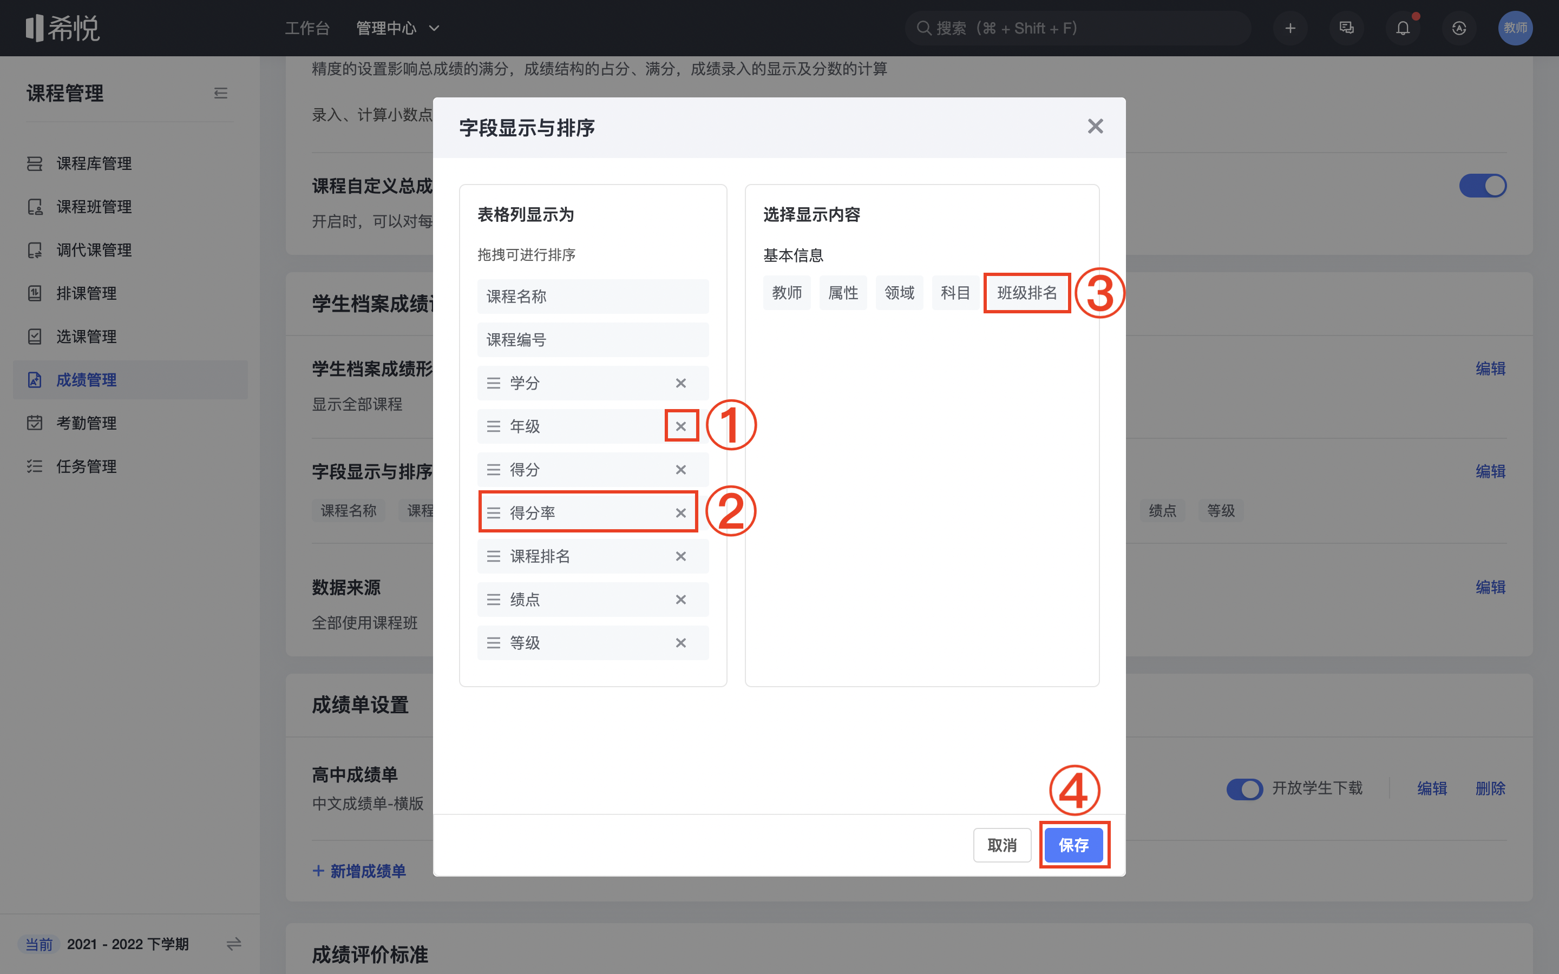Switch semester using the swap icon

pos(234,944)
